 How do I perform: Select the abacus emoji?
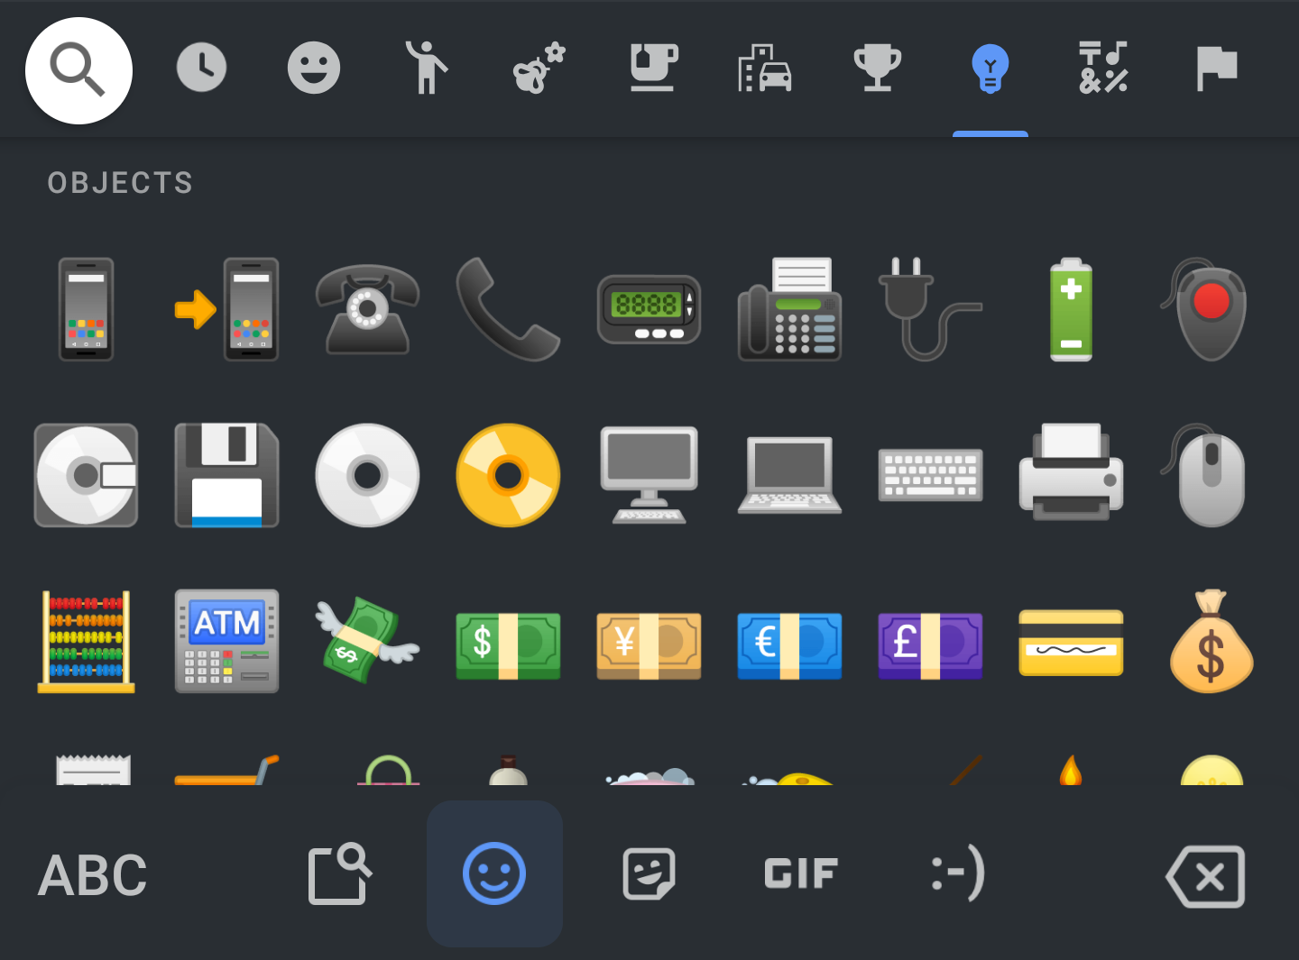[86, 642]
